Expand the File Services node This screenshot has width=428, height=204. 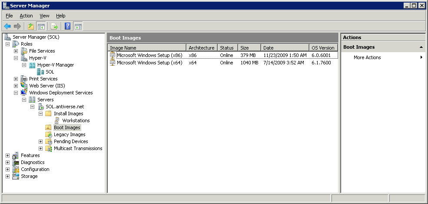(16, 51)
